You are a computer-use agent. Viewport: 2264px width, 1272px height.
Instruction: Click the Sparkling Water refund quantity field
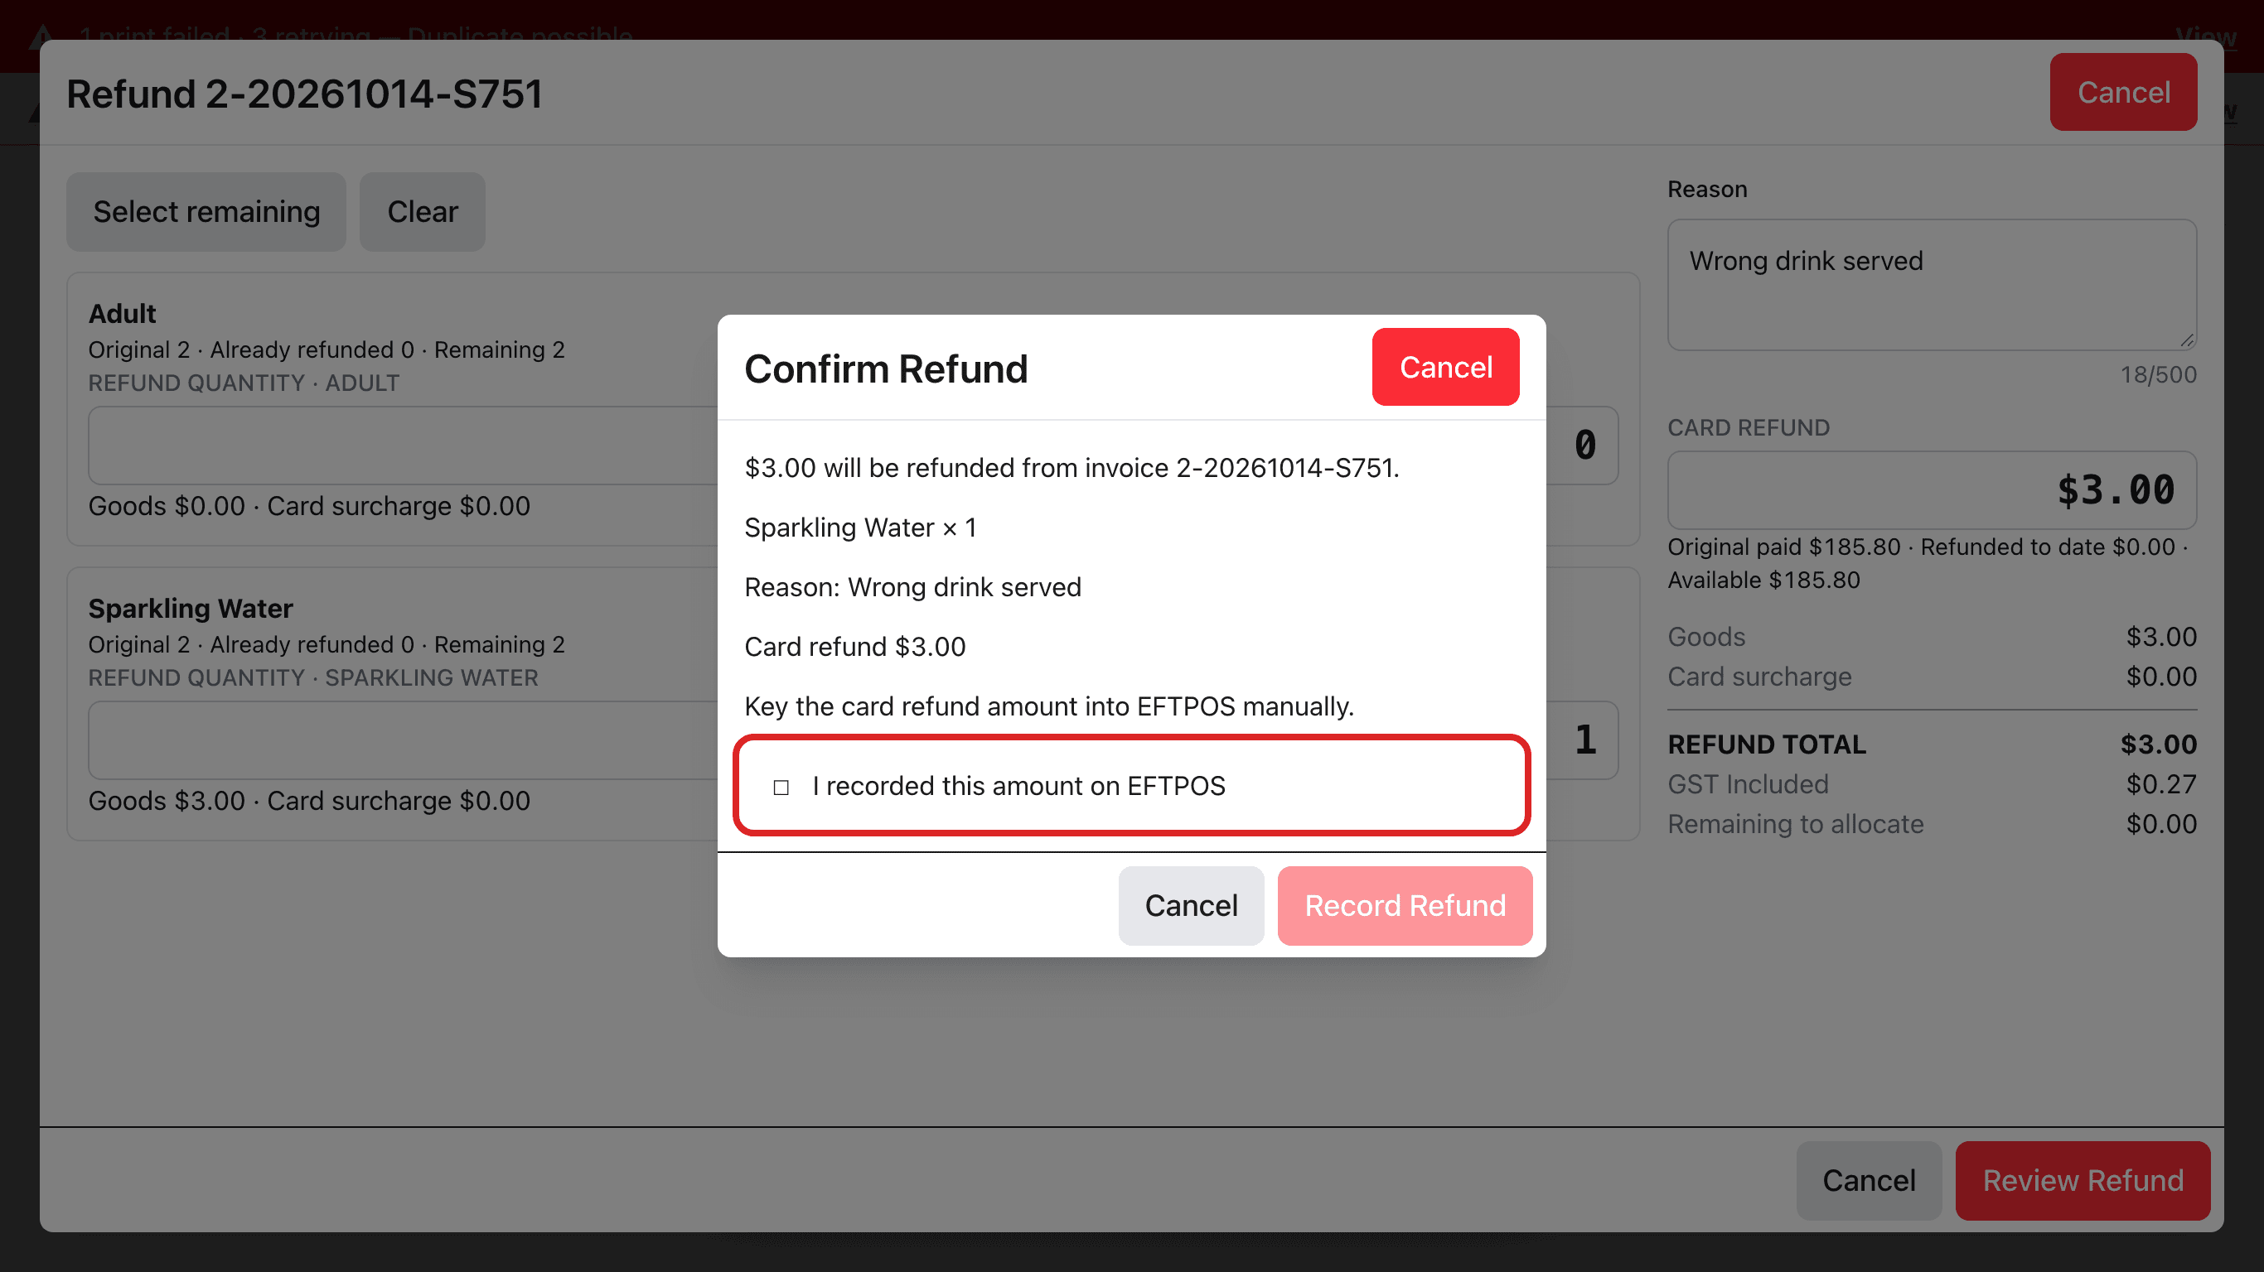(853, 740)
